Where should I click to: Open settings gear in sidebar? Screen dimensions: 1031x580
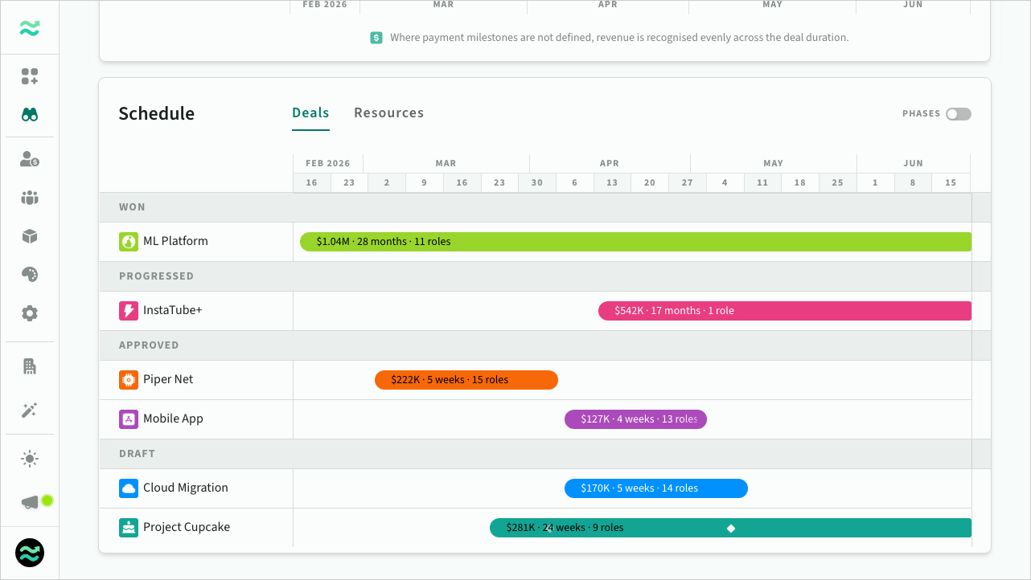[x=30, y=313]
